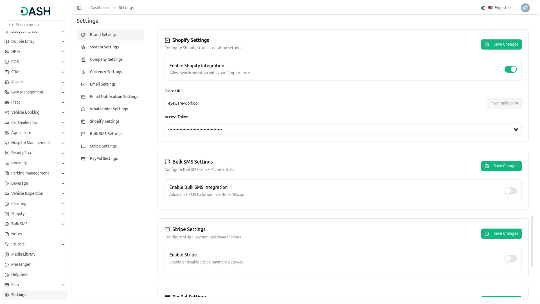Navigate to Dashboard breadcrumb link
540x304 pixels.
click(100, 8)
